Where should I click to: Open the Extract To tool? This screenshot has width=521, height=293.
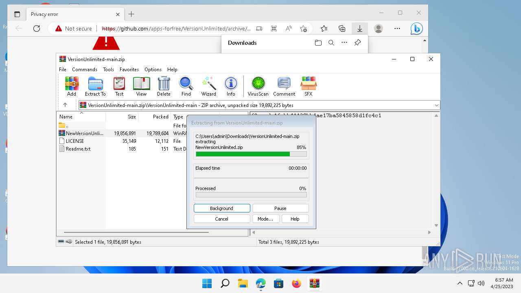point(95,86)
